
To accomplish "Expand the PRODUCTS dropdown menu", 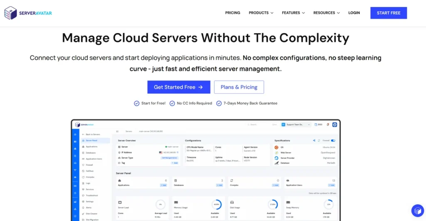I will coord(261,13).
